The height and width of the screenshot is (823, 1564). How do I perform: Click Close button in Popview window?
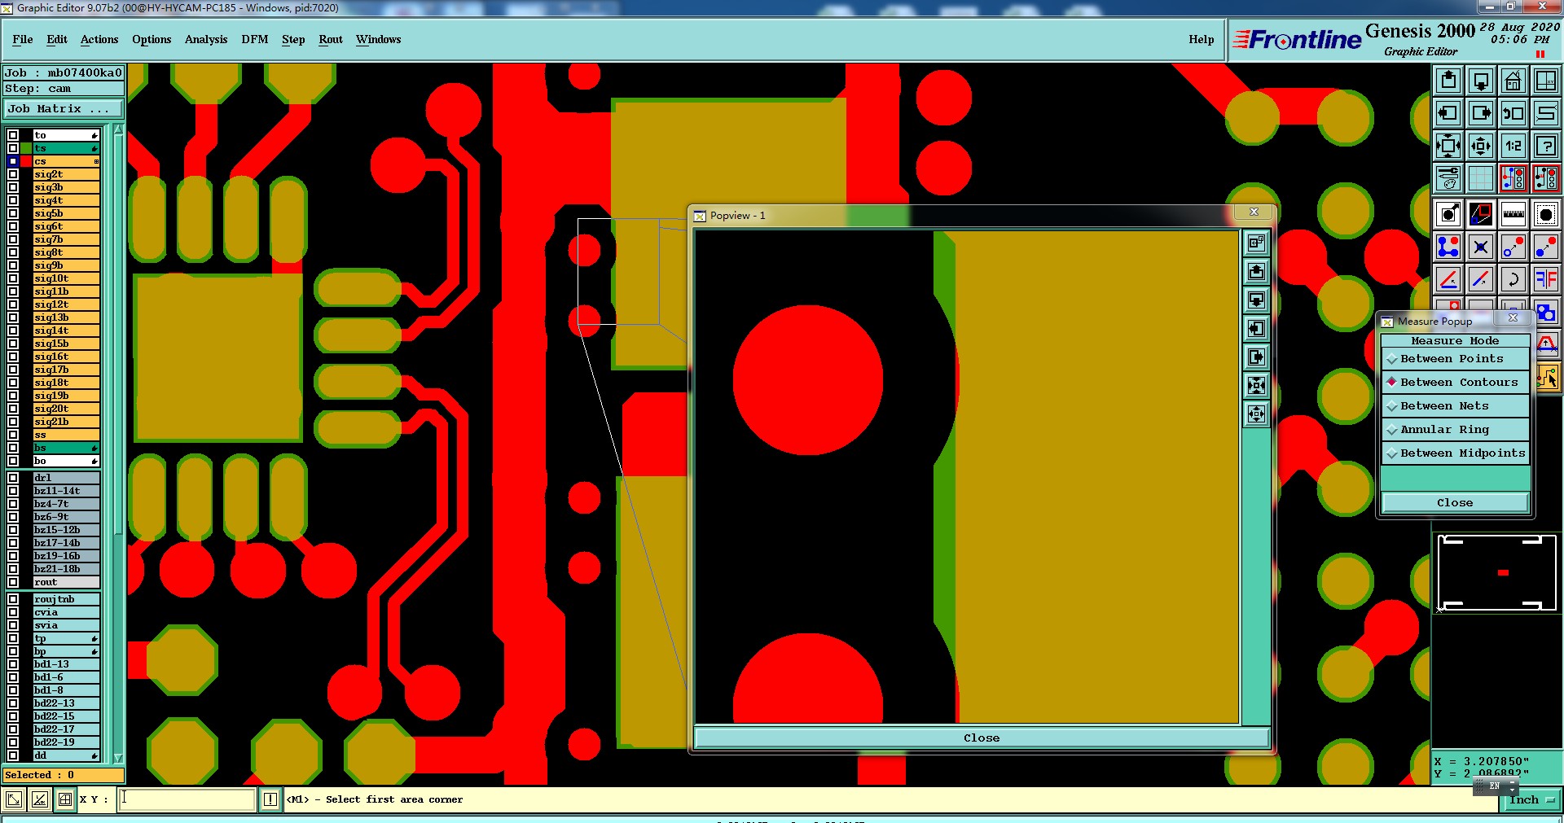coord(982,738)
